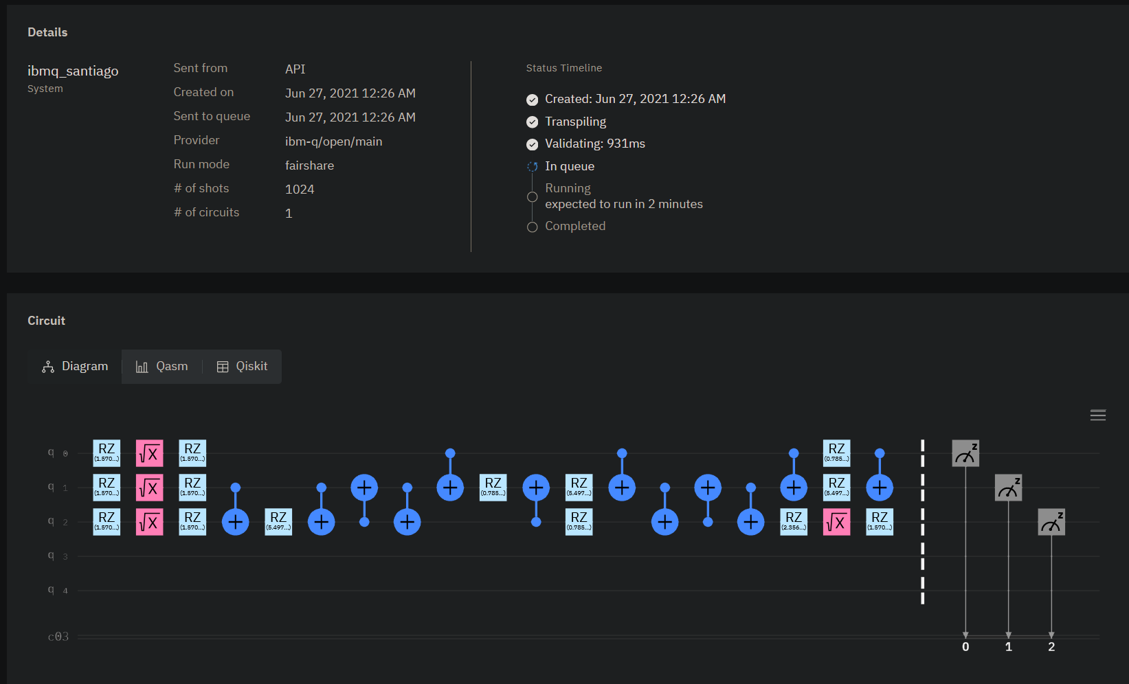Viewport: 1129px width, 684px height.
Task: Select the RZ (2.356) gate on q2
Action: [793, 522]
